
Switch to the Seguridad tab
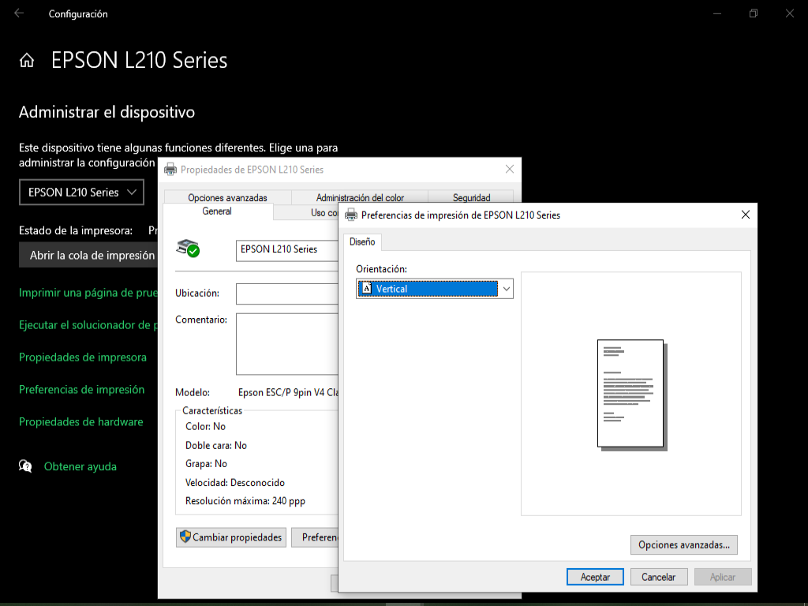[471, 197]
